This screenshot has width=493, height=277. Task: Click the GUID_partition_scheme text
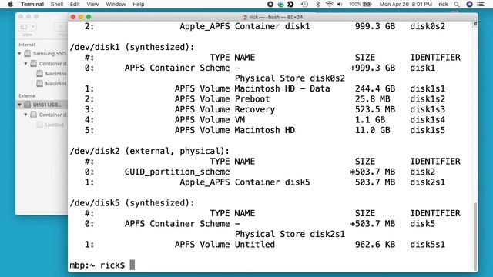177,172
